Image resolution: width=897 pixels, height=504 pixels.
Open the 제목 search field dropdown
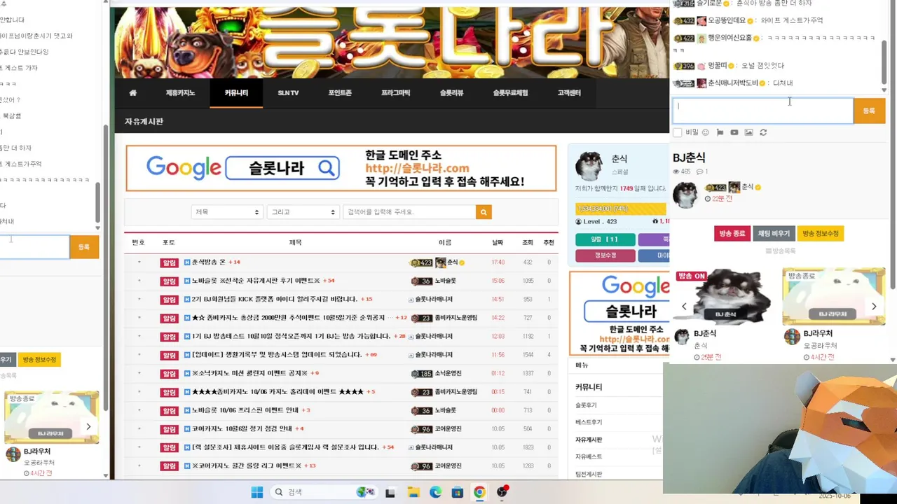pyautogui.click(x=227, y=212)
